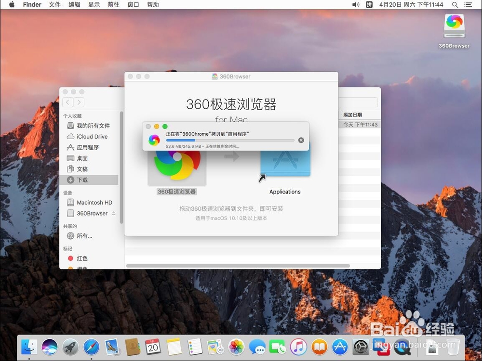
Task: Open the 窗口 menu
Action: [133, 4]
